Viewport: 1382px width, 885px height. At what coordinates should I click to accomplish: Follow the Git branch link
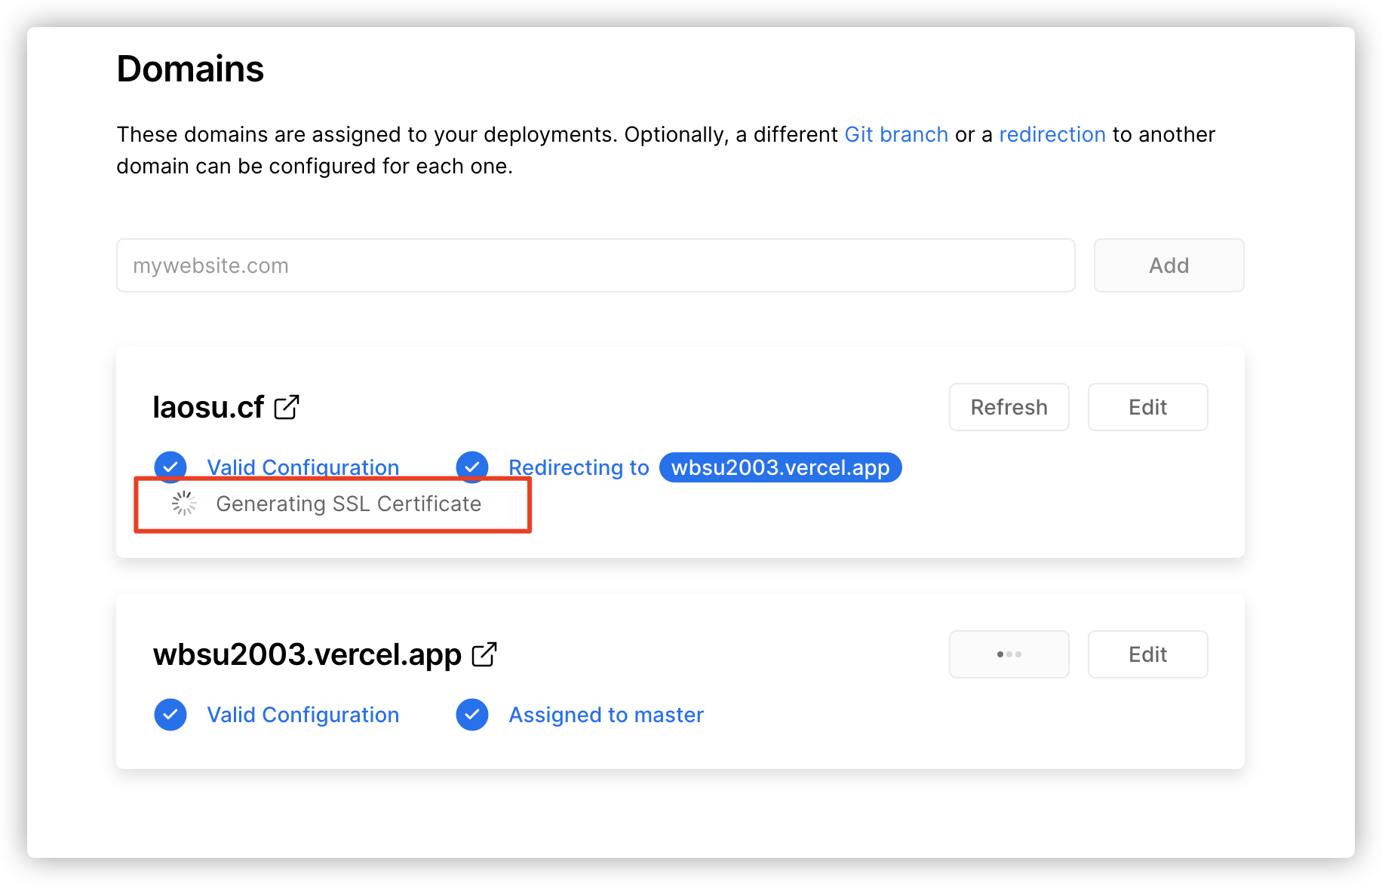coord(896,134)
